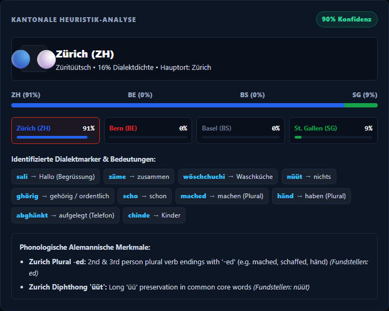Click the Zürich (ZH) main heading

pyautogui.click(x=85, y=54)
